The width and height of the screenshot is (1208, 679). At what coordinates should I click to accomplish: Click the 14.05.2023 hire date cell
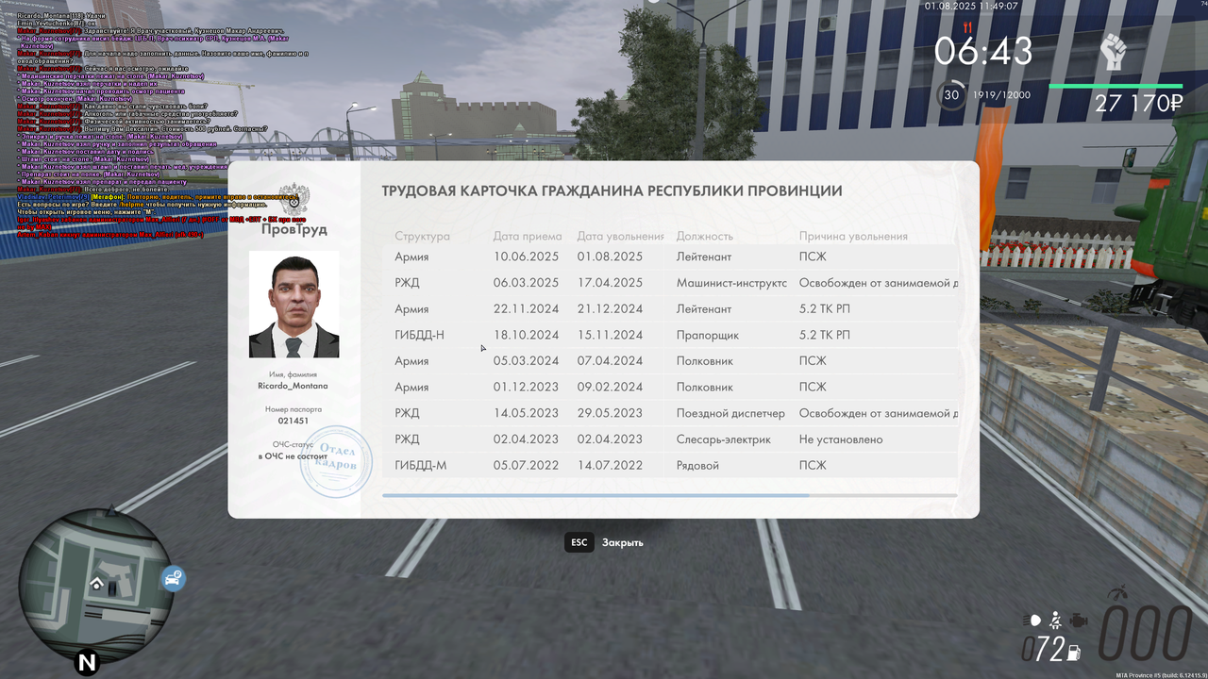tap(527, 413)
